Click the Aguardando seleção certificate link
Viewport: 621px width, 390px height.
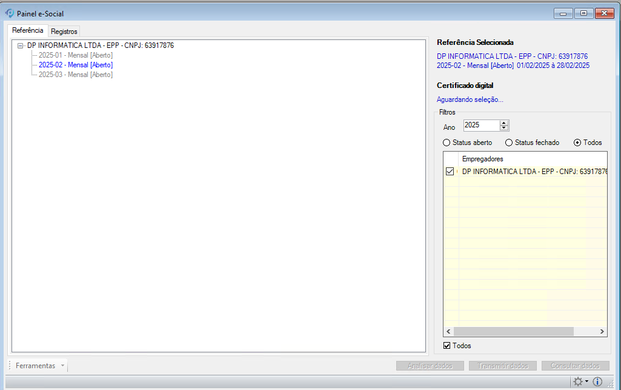[x=470, y=99]
